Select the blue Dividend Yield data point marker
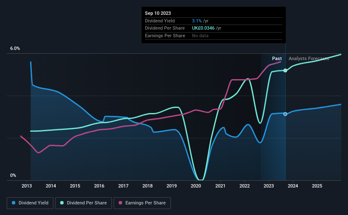 tap(285, 114)
